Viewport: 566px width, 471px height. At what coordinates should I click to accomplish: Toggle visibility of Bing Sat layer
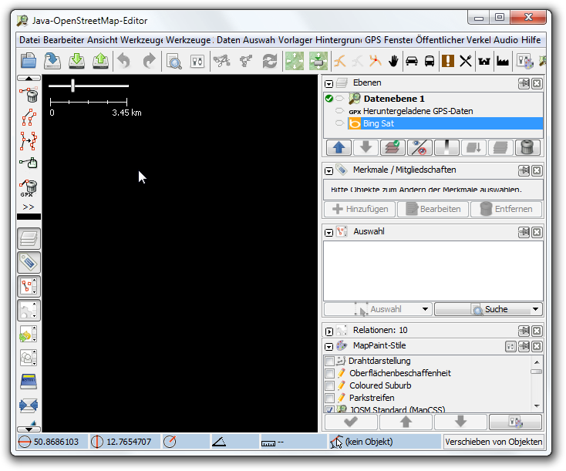[x=340, y=123]
